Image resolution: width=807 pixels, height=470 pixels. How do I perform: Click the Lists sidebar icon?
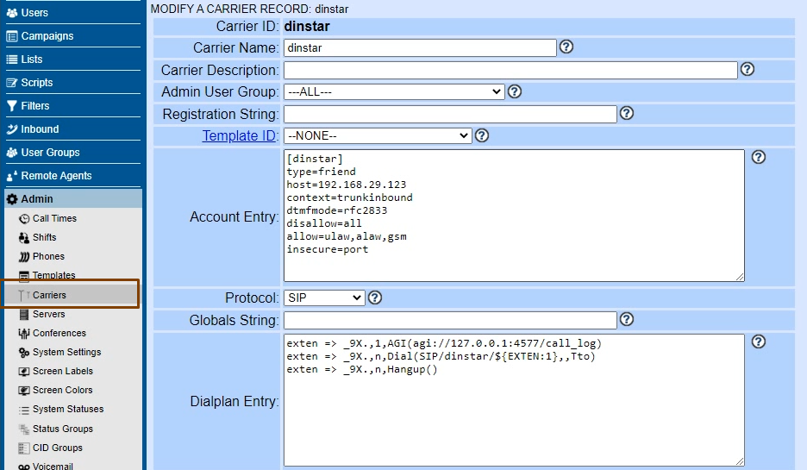coord(12,60)
